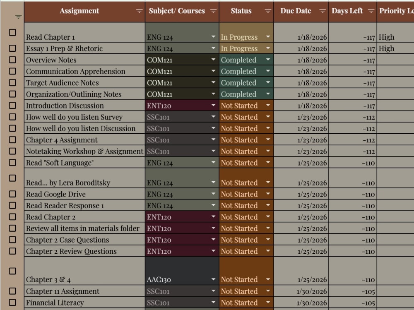The image size is (414, 310).
Task: Open the course dropdown for Read Chapter 1
Action: pyautogui.click(x=213, y=37)
